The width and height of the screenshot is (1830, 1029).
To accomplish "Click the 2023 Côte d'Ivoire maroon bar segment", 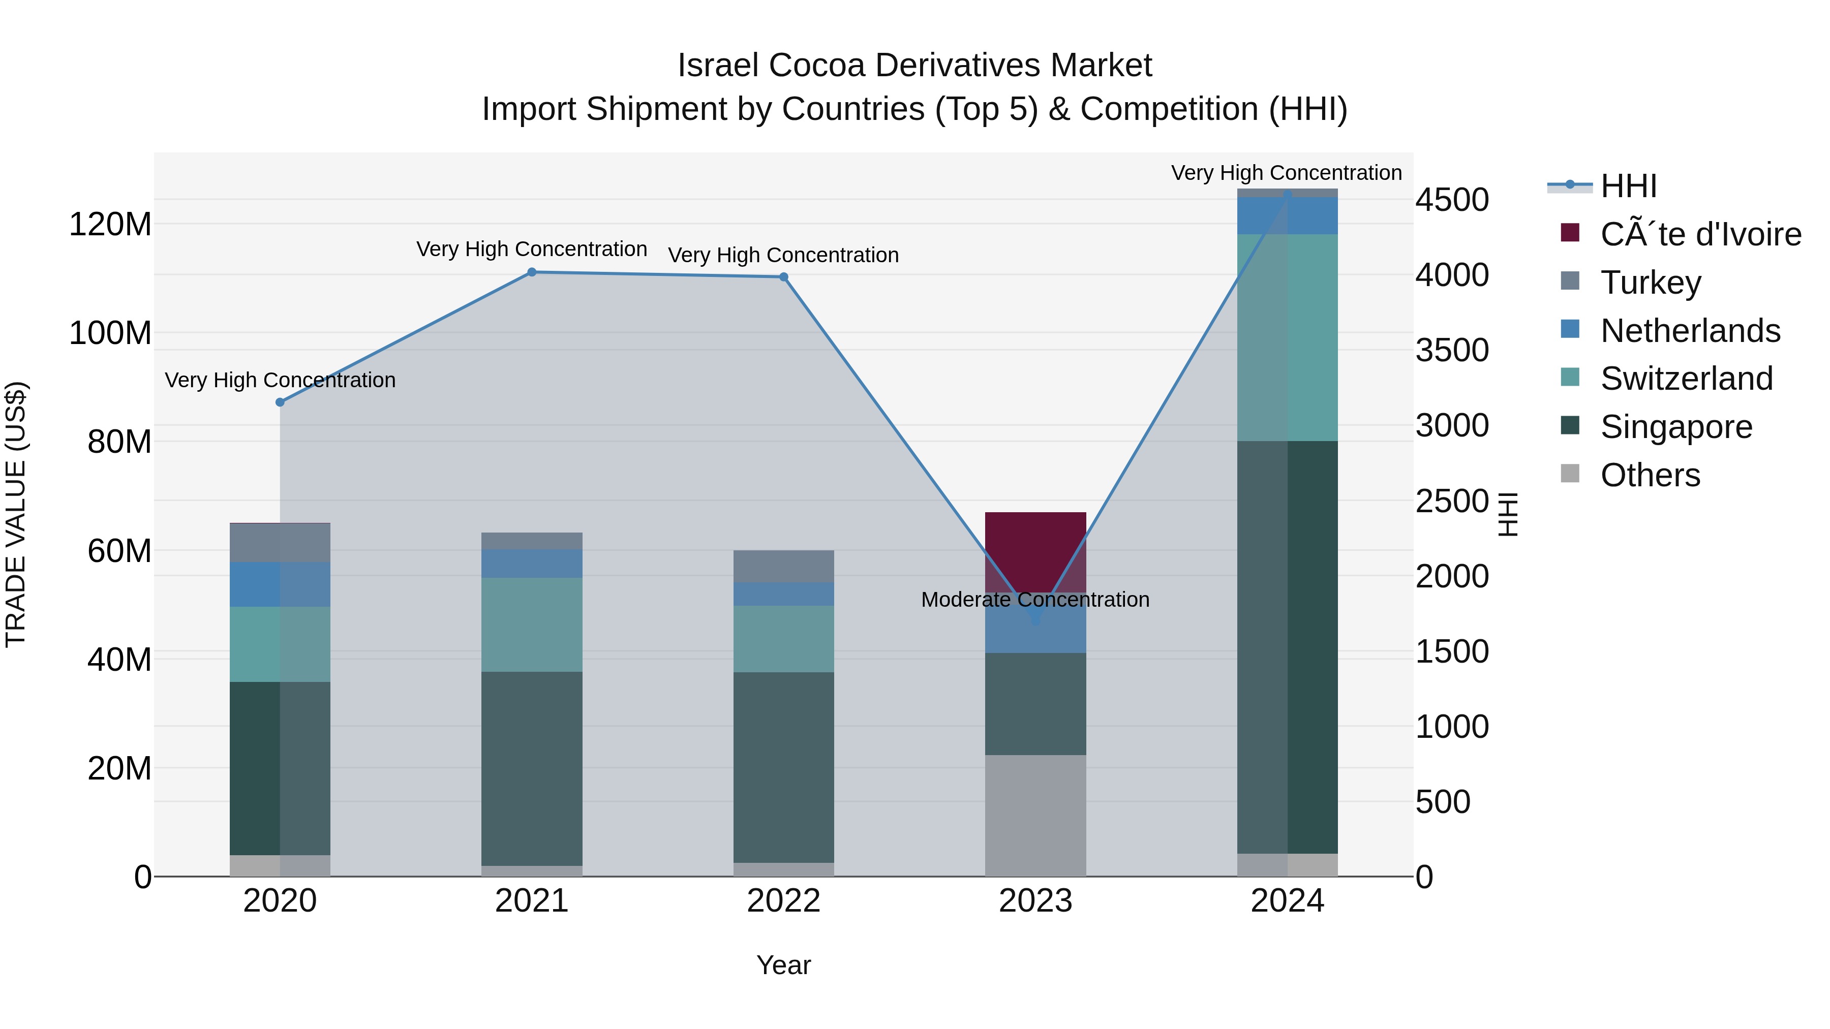I will (1035, 552).
